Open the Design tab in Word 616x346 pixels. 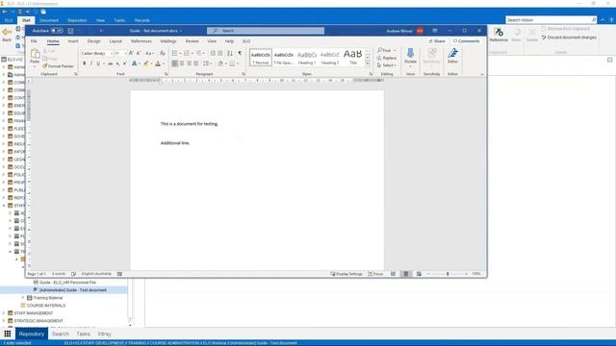(93, 41)
